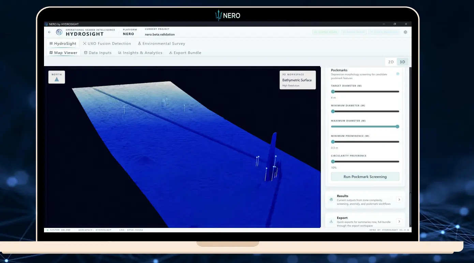Click the "NERO" platform label in header
474x263 pixels.
click(129, 34)
